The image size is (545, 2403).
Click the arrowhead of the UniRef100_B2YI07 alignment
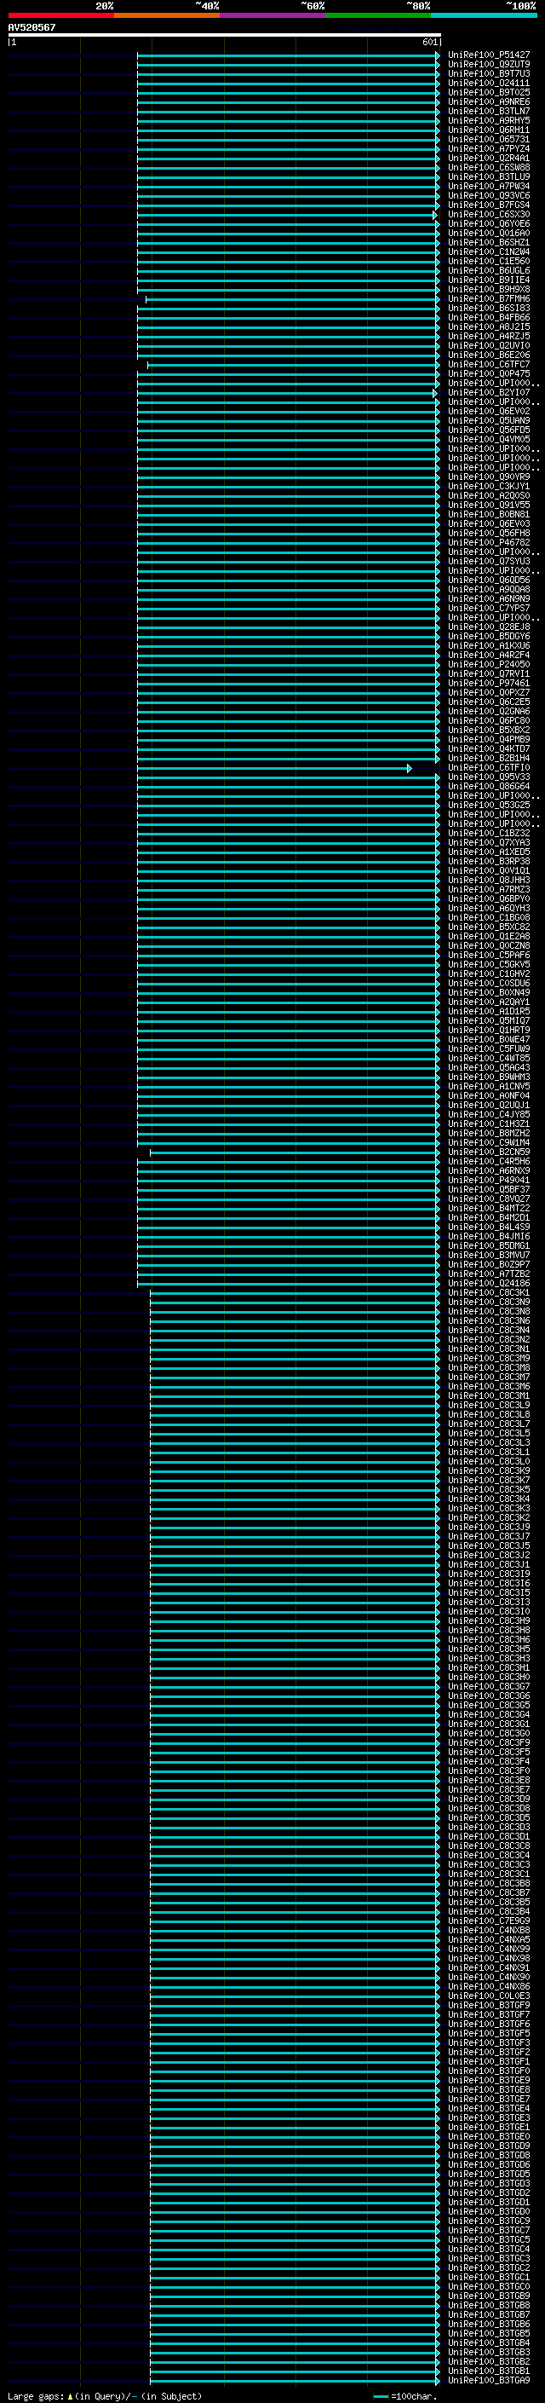click(x=435, y=393)
